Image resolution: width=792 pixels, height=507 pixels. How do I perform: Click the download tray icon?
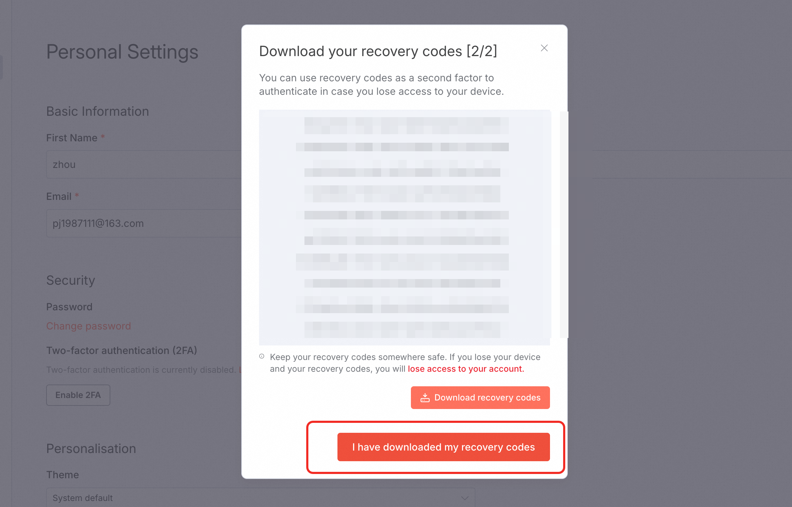[425, 398]
